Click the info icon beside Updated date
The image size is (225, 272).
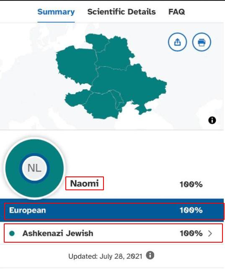pos(150,255)
